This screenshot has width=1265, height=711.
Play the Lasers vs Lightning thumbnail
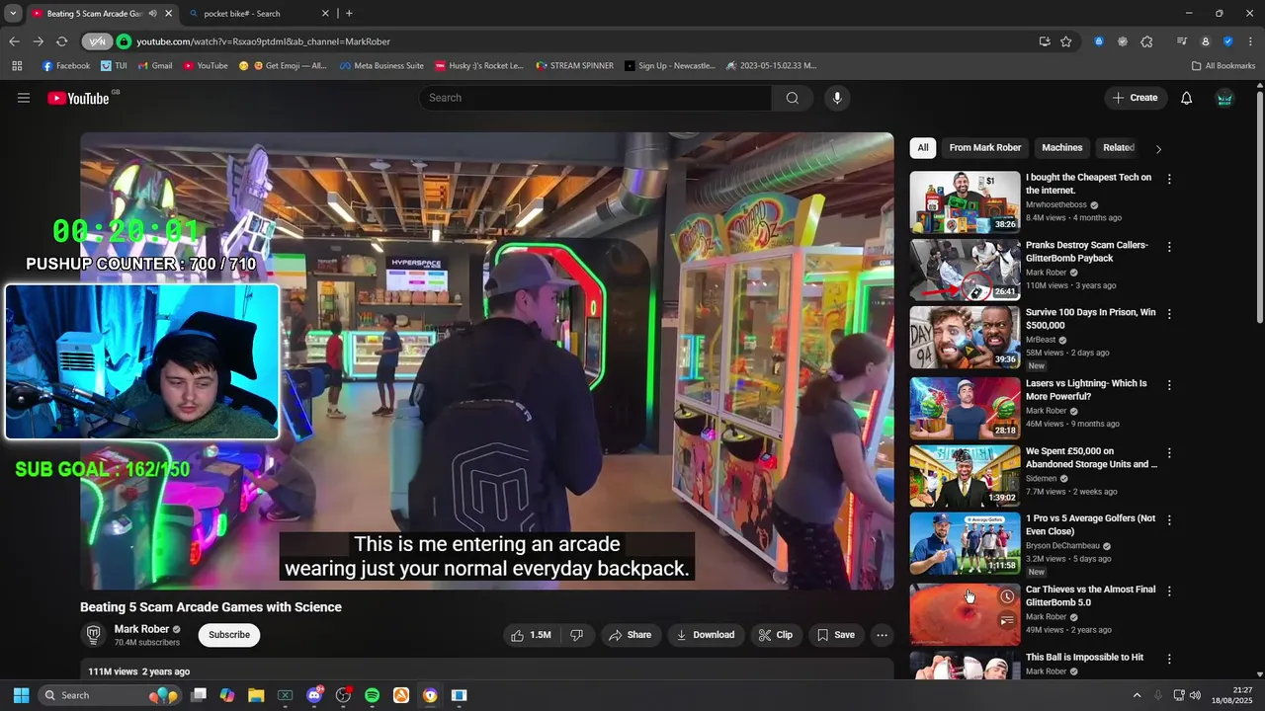[965, 408]
